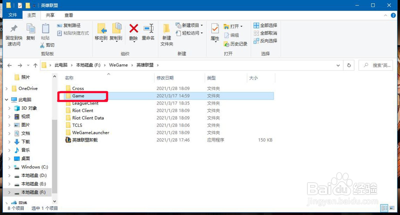Click the search box for 英雄联盟
This screenshot has height=215, width=400.
[376, 65]
